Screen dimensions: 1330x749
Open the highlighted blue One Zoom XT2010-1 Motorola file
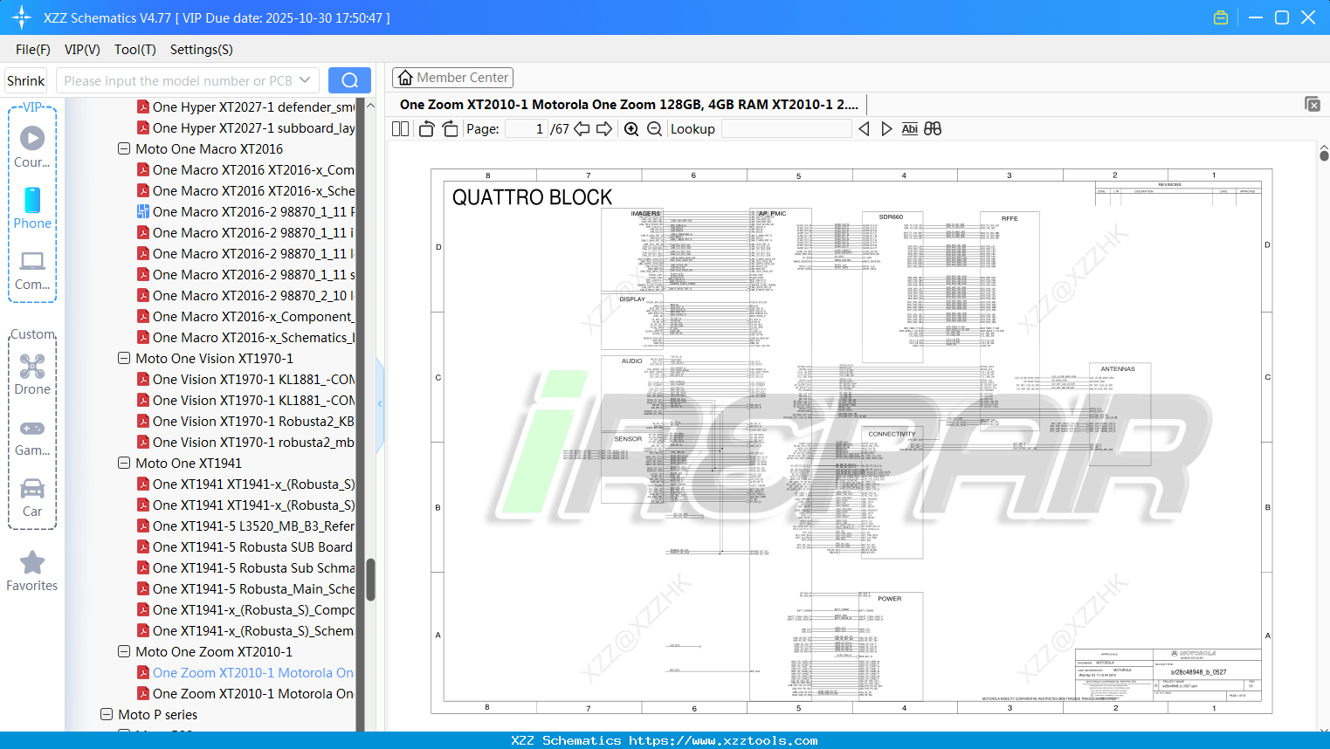(253, 673)
